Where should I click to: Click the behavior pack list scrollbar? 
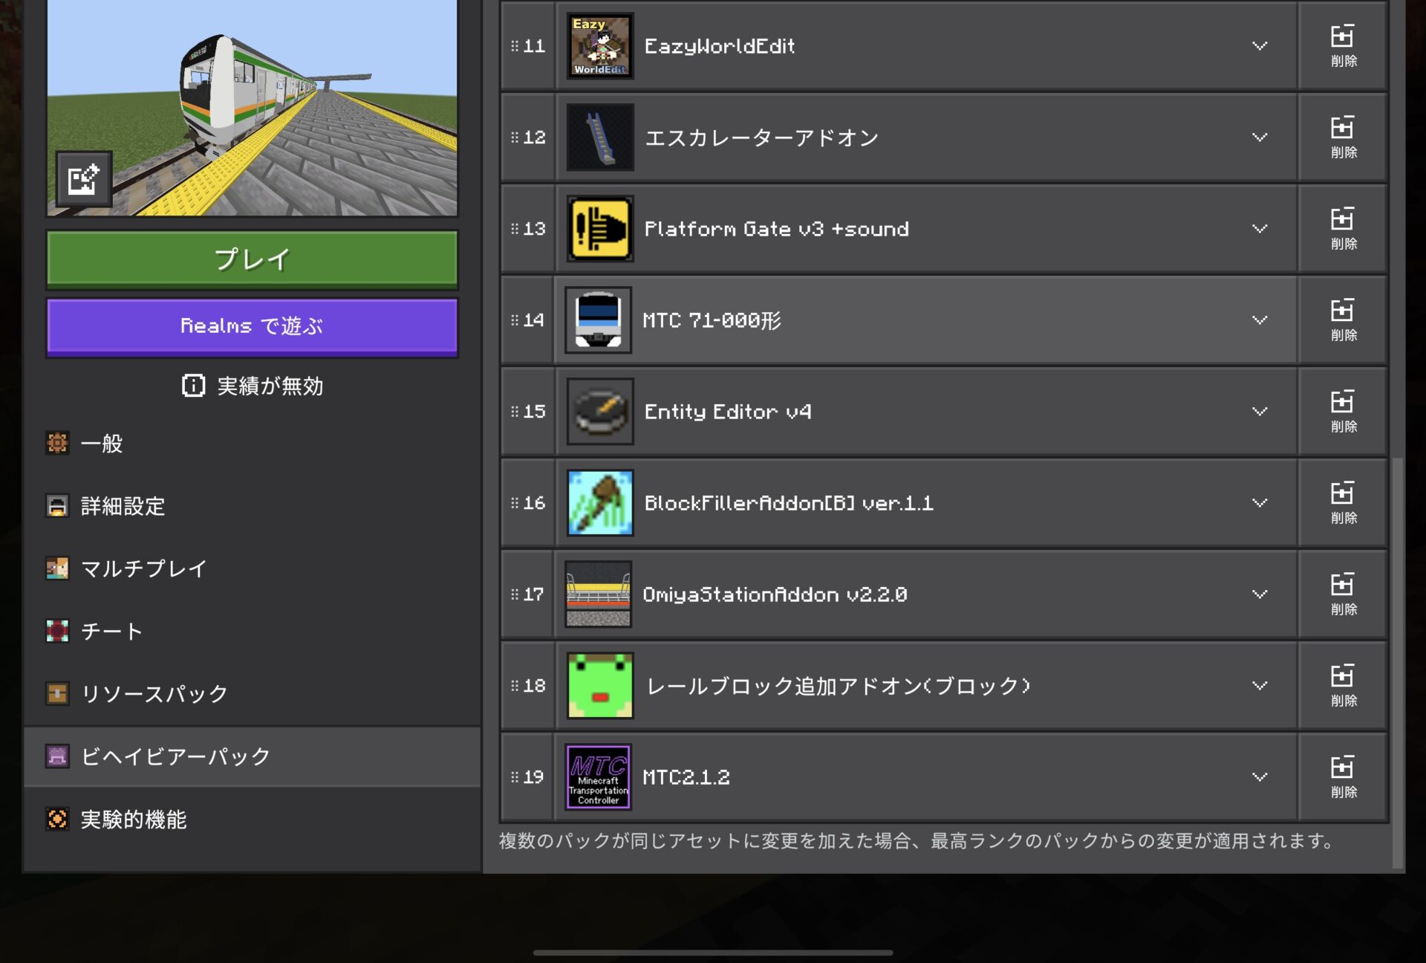coord(1397,661)
